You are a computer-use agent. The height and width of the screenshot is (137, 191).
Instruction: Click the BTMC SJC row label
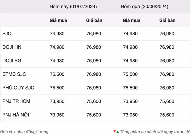pos(14,74)
